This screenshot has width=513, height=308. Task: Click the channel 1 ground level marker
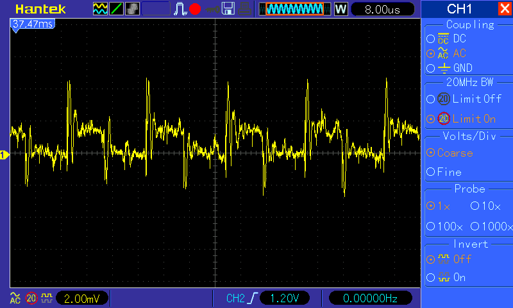(x=4, y=155)
